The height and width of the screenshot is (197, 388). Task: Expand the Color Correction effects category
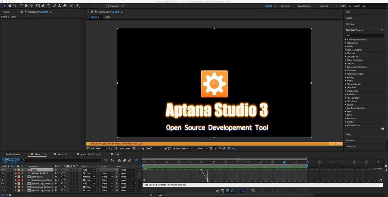(346, 60)
